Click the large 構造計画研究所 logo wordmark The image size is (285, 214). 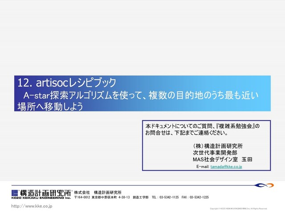click(45, 193)
